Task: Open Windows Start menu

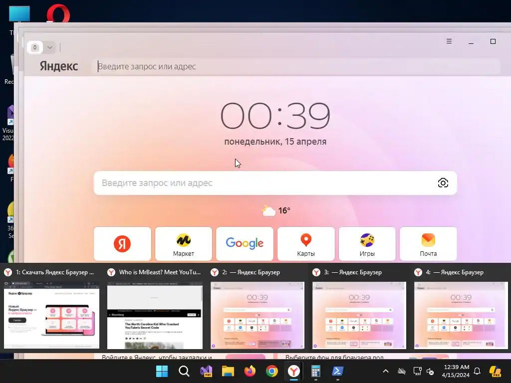Action: coord(162,371)
